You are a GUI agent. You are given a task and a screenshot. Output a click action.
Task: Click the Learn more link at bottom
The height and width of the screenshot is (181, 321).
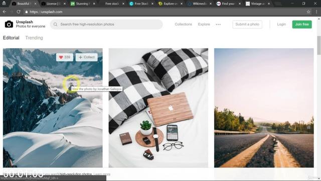tap(102, 174)
